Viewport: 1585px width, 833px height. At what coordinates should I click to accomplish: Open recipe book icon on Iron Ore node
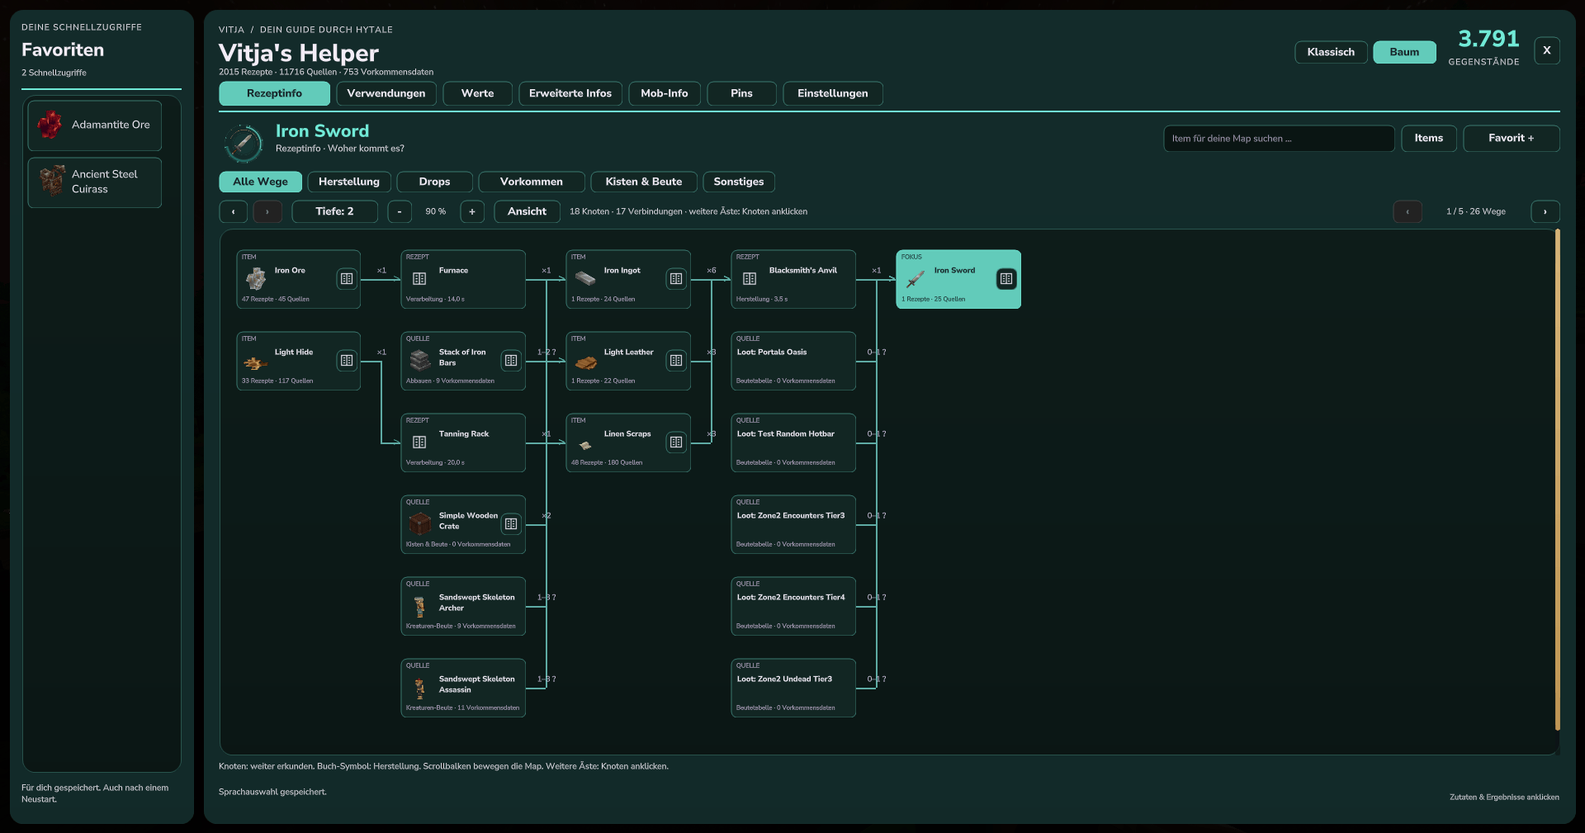[347, 279]
